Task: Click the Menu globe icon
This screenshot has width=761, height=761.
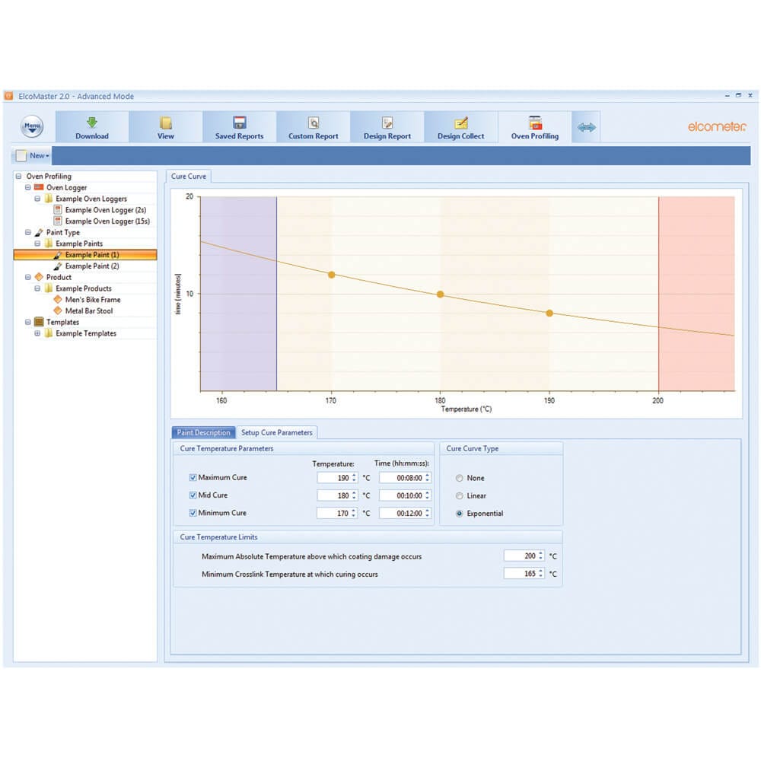Action: [30, 126]
